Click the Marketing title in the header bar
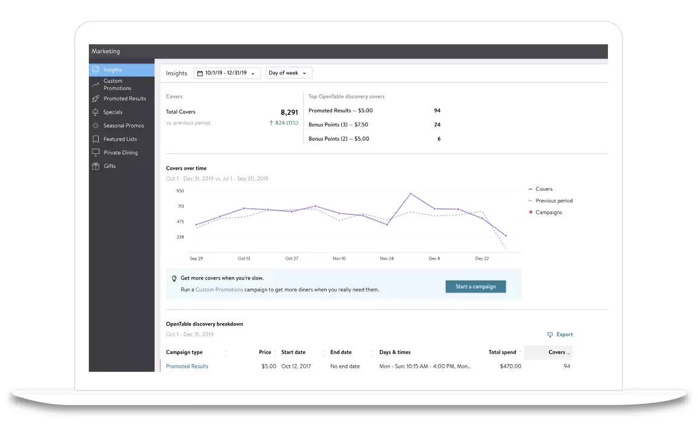Viewport: 698px width, 442px height. pyautogui.click(x=105, y=51)
